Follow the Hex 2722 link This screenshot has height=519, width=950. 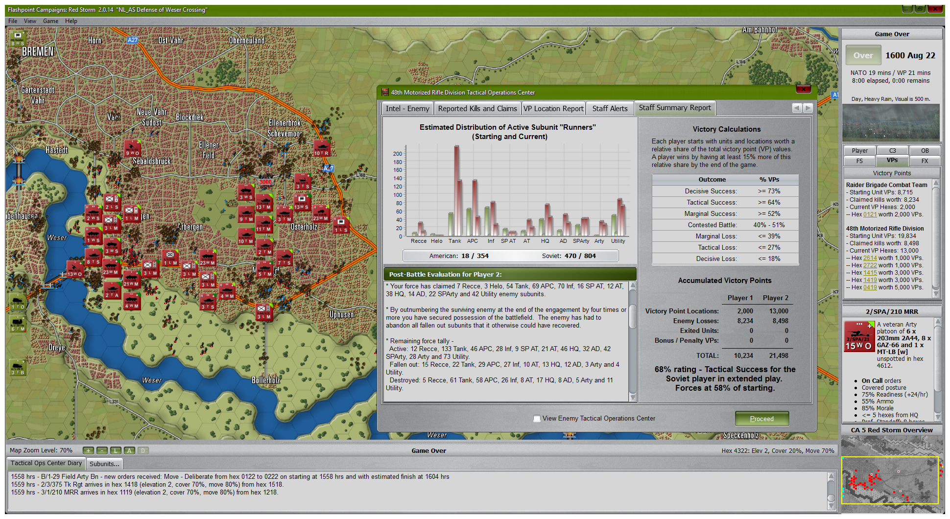[870, 265]
